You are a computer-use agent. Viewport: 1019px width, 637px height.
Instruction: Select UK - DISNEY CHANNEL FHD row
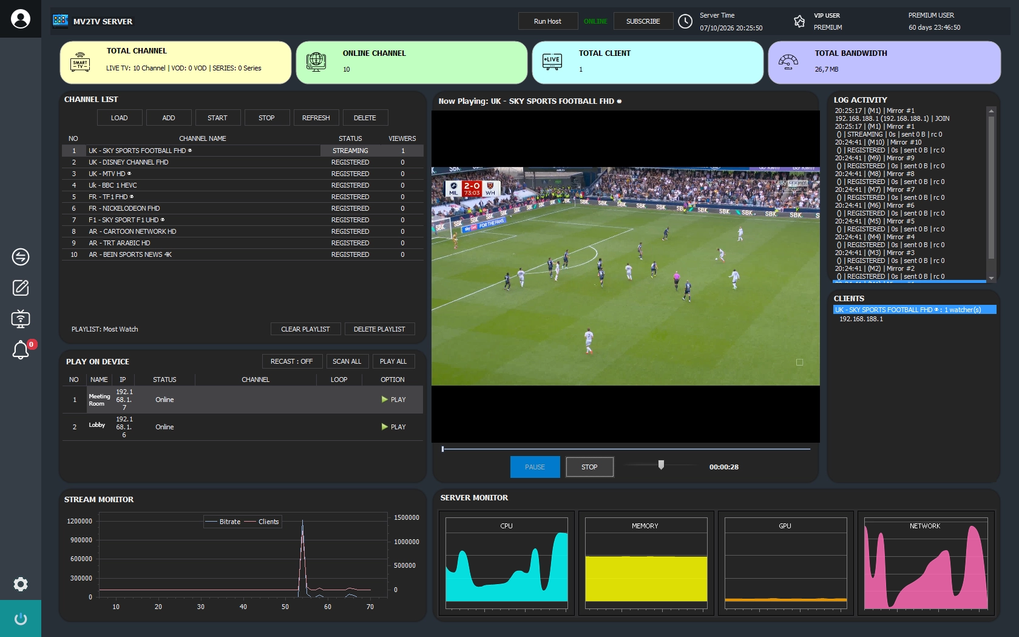click(x=243, y=162)
